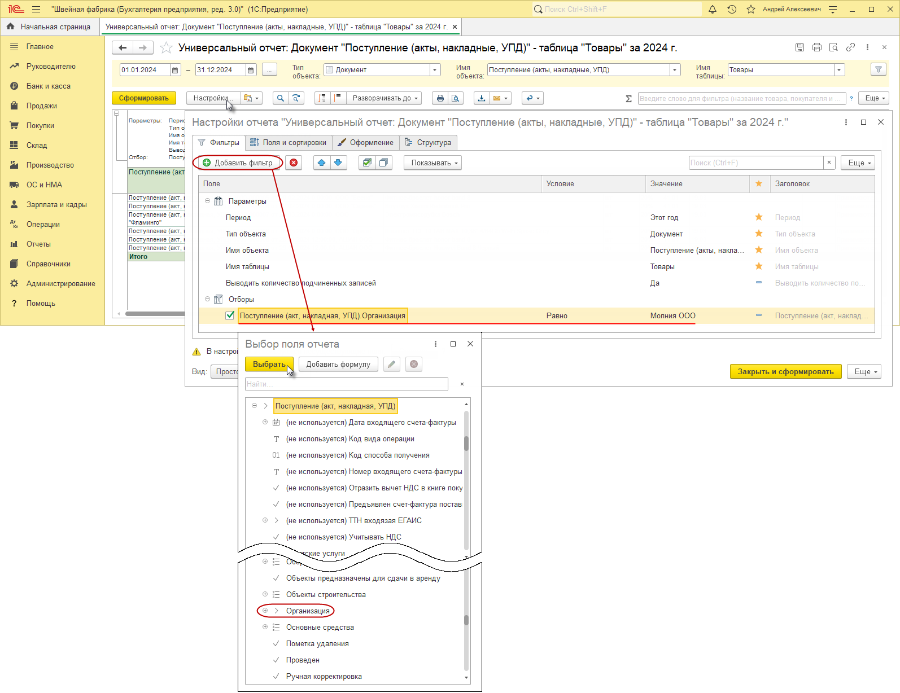
Task: Click Добавить формулу button
Action: click(338, 364)
